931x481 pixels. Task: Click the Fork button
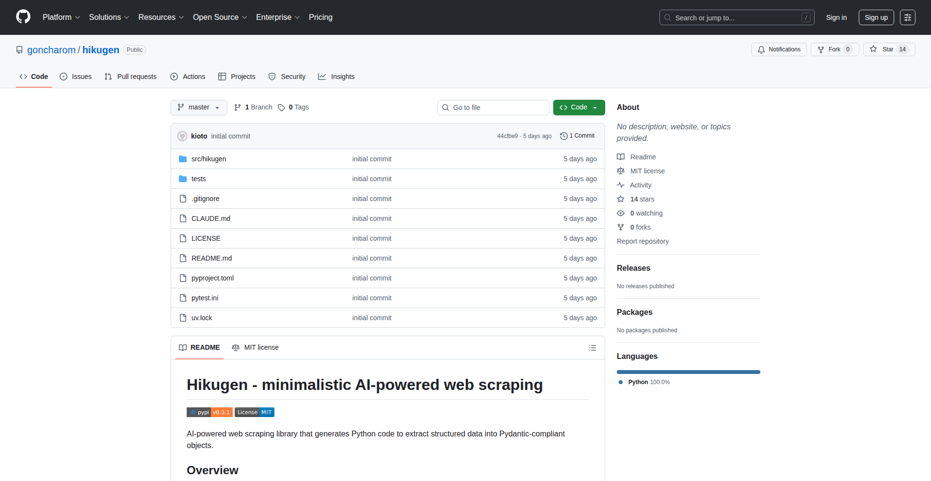pyautogui.click(x=835, y=49)
